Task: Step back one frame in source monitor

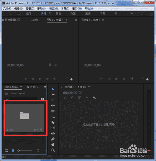Action: point(32,79)
